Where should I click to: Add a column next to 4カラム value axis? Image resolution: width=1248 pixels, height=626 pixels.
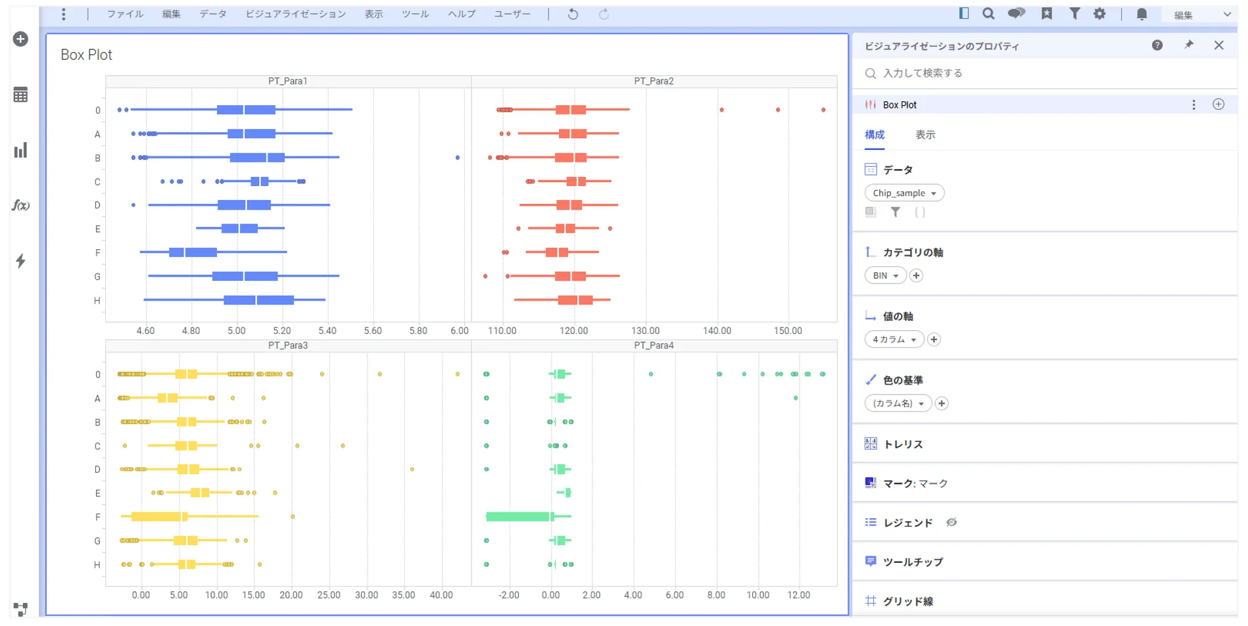[x=934, y=339]
